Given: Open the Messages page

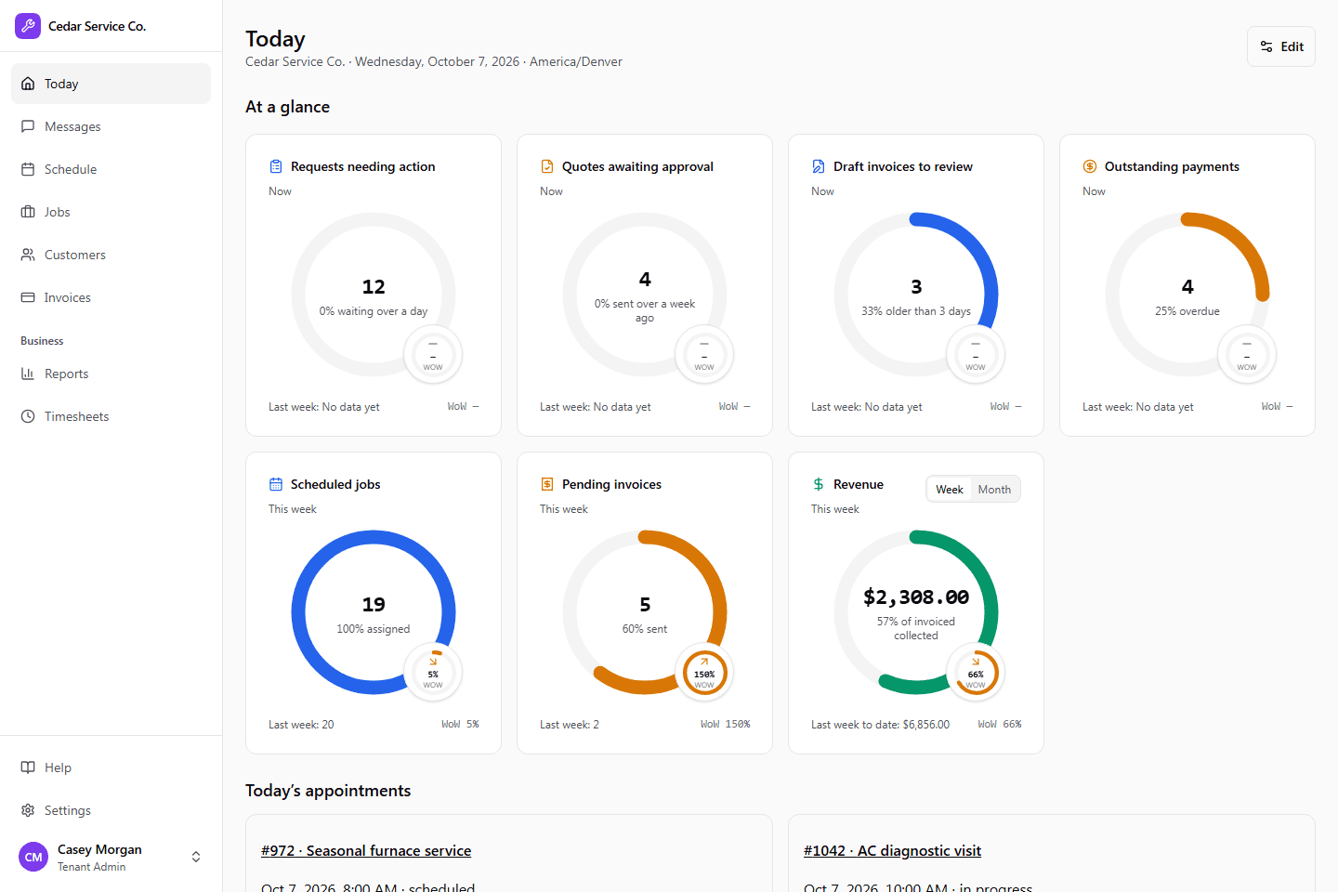Looking at the screenshot, I should pos(111,126).
